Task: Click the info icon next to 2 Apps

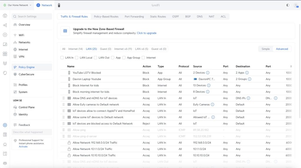Action: pyautogui.click(x=247, y=73)
